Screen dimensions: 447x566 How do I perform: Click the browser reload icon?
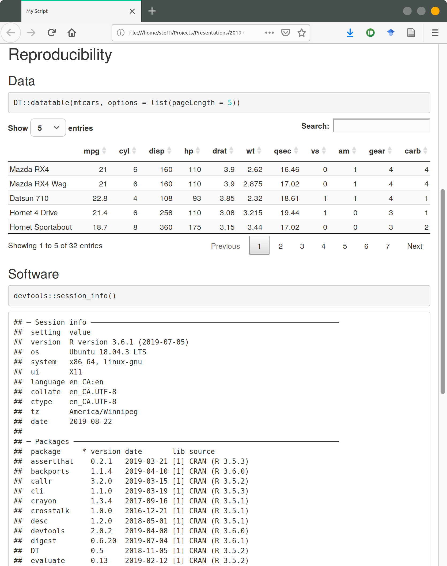pos(51,33)
